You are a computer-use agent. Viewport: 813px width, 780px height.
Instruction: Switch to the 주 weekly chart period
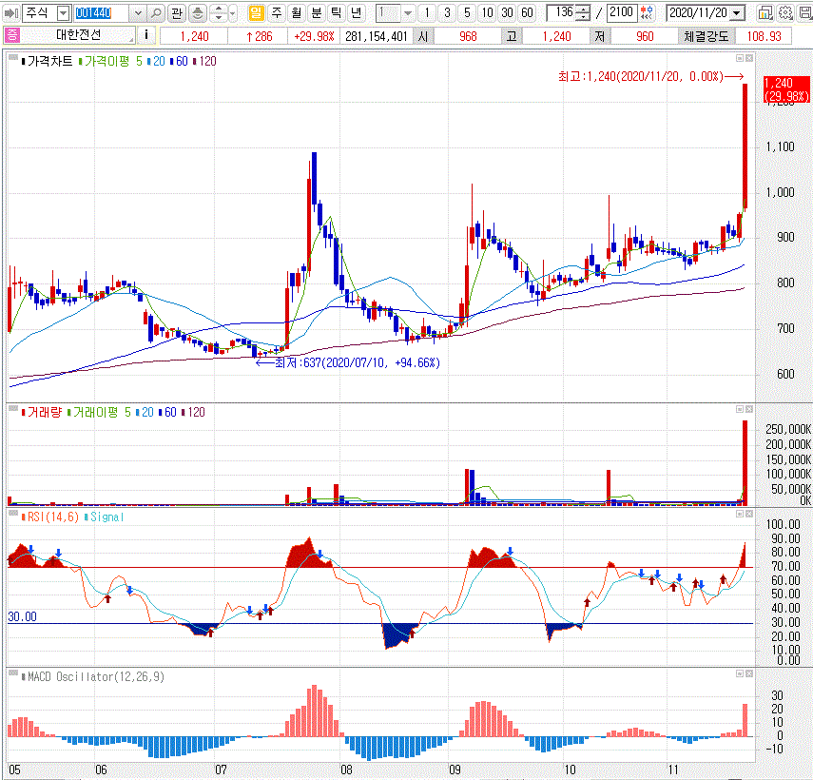pyautogui.click(x=277, y=13)
